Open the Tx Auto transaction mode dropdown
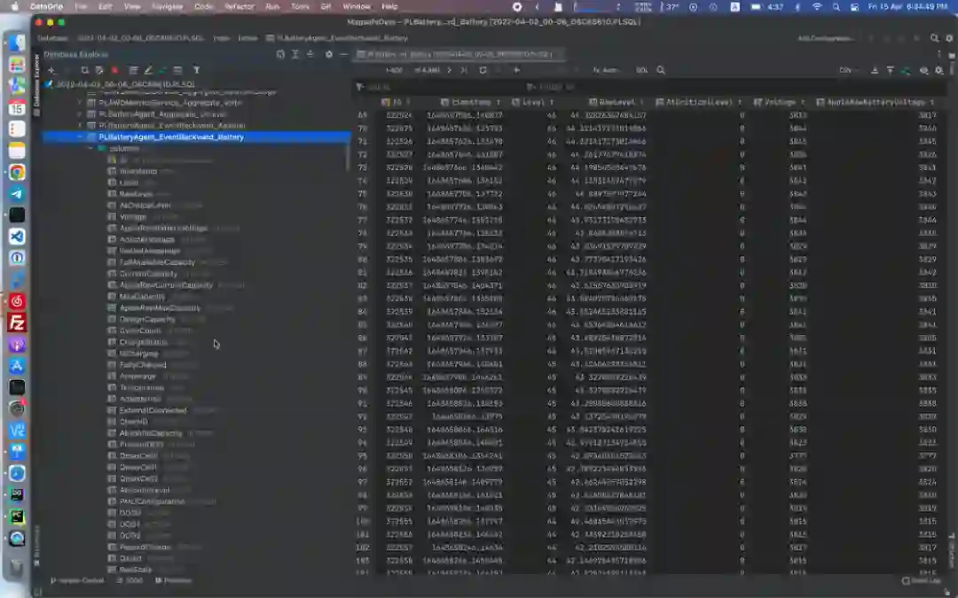Viewport: 958px width, 598px height. pyautogui.click(x=608, y=70)
